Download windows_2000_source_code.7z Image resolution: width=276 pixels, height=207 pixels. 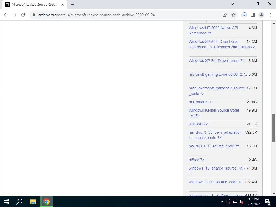click(215, 182)
